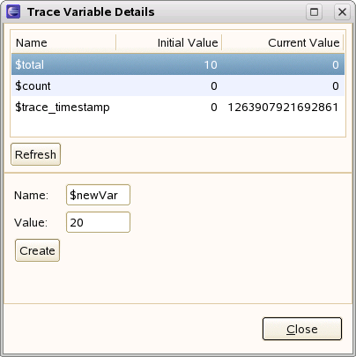This screenshot has width=356, height=357.
Task: Click the Refresh button
Action: (35, 154)
